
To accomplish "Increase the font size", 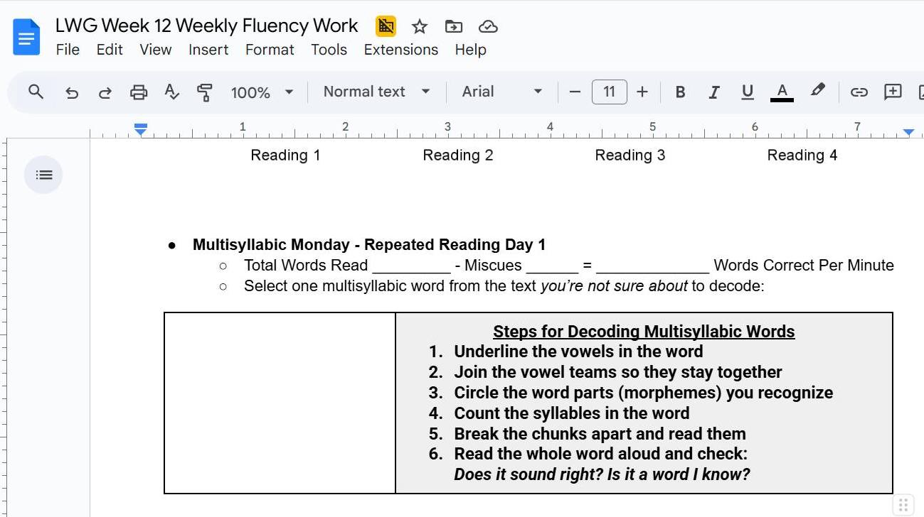I will tap(642, 92).
